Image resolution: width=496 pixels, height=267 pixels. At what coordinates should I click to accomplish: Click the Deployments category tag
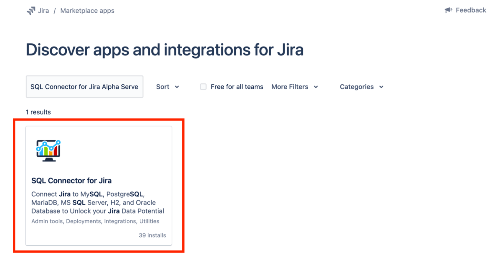[x=83, y=221]
